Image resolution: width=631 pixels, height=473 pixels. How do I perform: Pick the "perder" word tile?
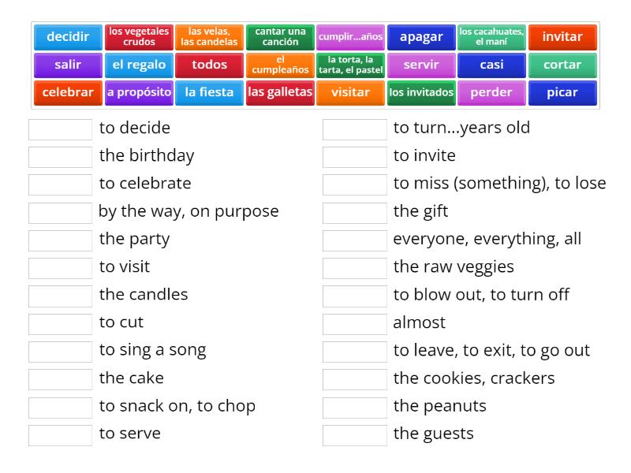pos(492,92)
